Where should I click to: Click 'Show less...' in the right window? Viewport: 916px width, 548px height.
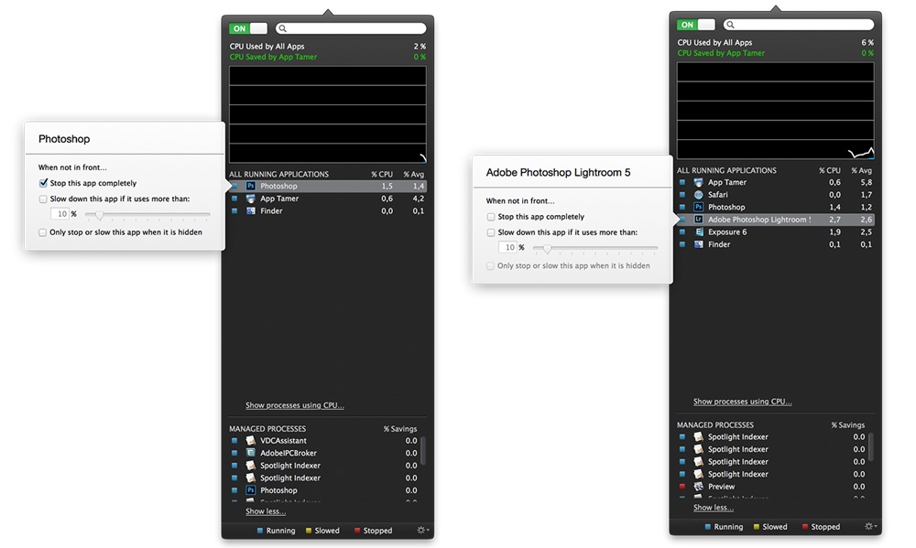point(714,508)
